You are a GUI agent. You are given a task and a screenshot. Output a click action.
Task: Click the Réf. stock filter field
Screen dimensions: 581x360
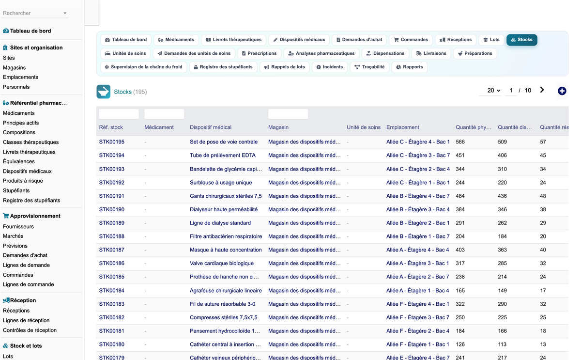click(119, 114)
